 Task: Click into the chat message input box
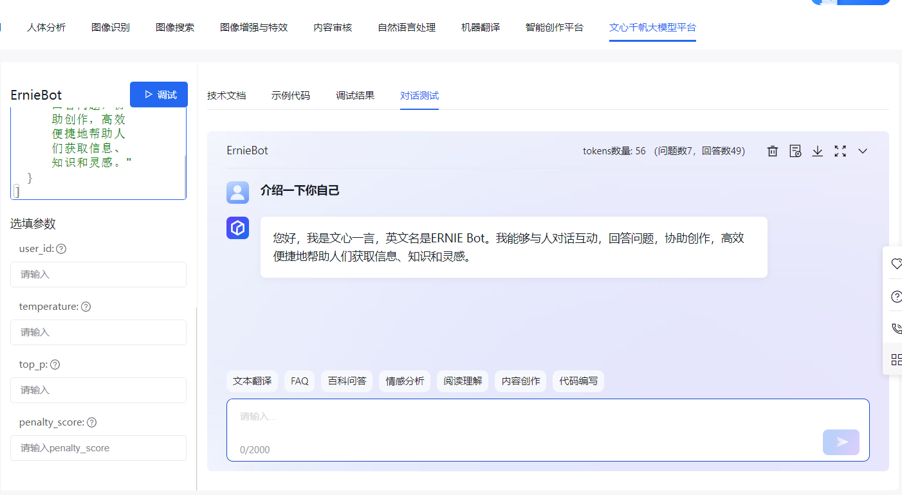pyautogui.click(x=548, y=430)
